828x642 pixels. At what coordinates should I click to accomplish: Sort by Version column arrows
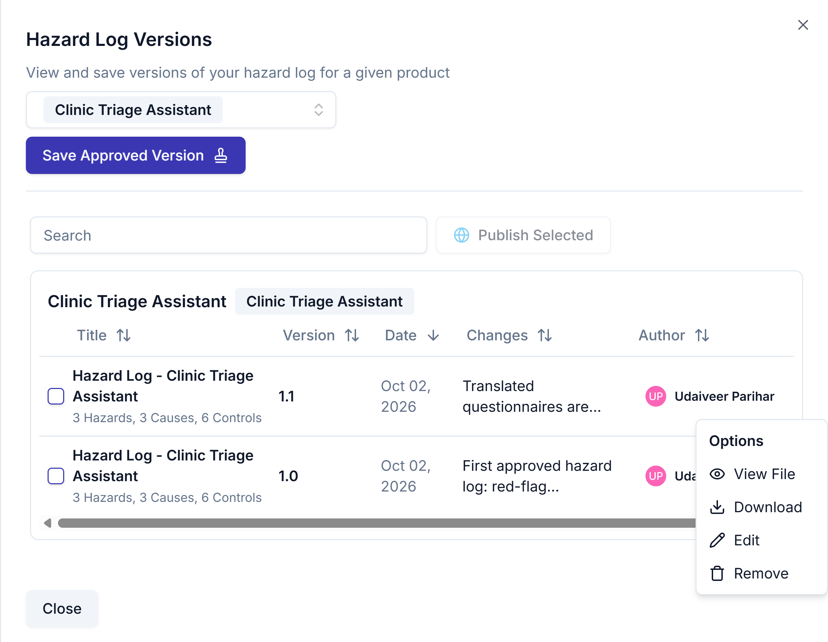point(352,335)
